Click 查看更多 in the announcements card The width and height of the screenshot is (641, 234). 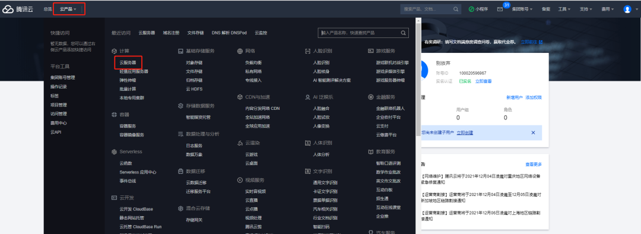(534, 165)
